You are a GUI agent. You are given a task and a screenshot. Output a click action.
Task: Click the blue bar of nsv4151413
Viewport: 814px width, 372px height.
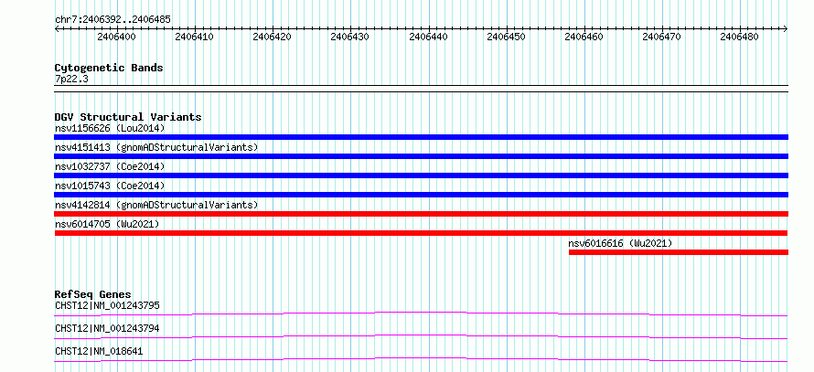[x=421, y=156]
